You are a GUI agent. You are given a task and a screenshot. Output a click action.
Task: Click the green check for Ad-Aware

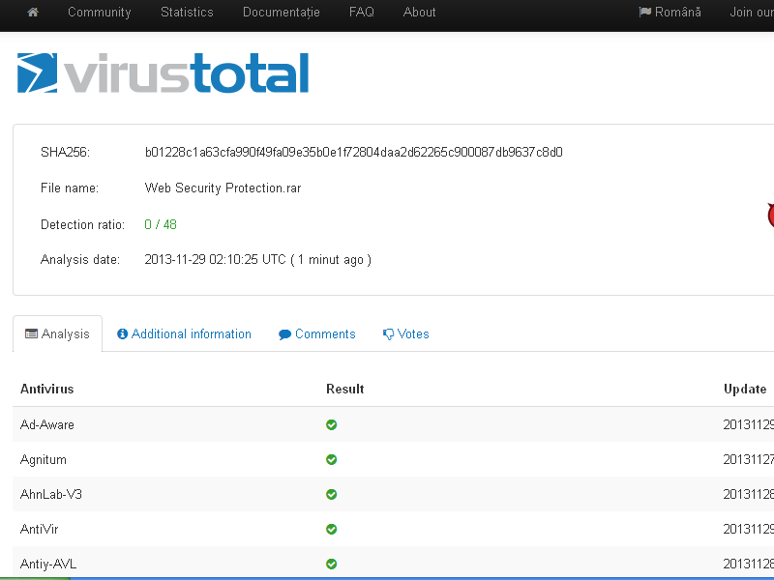pyautogui.click(x=331, y=424)
